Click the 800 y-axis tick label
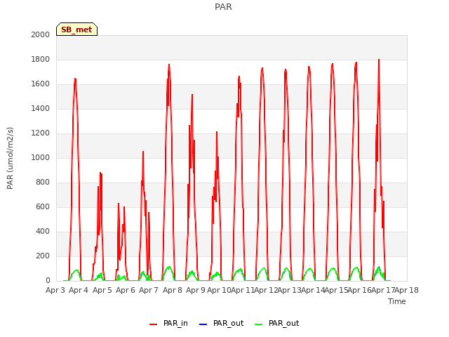The image size is (449, 337). [x=43, y=183]
